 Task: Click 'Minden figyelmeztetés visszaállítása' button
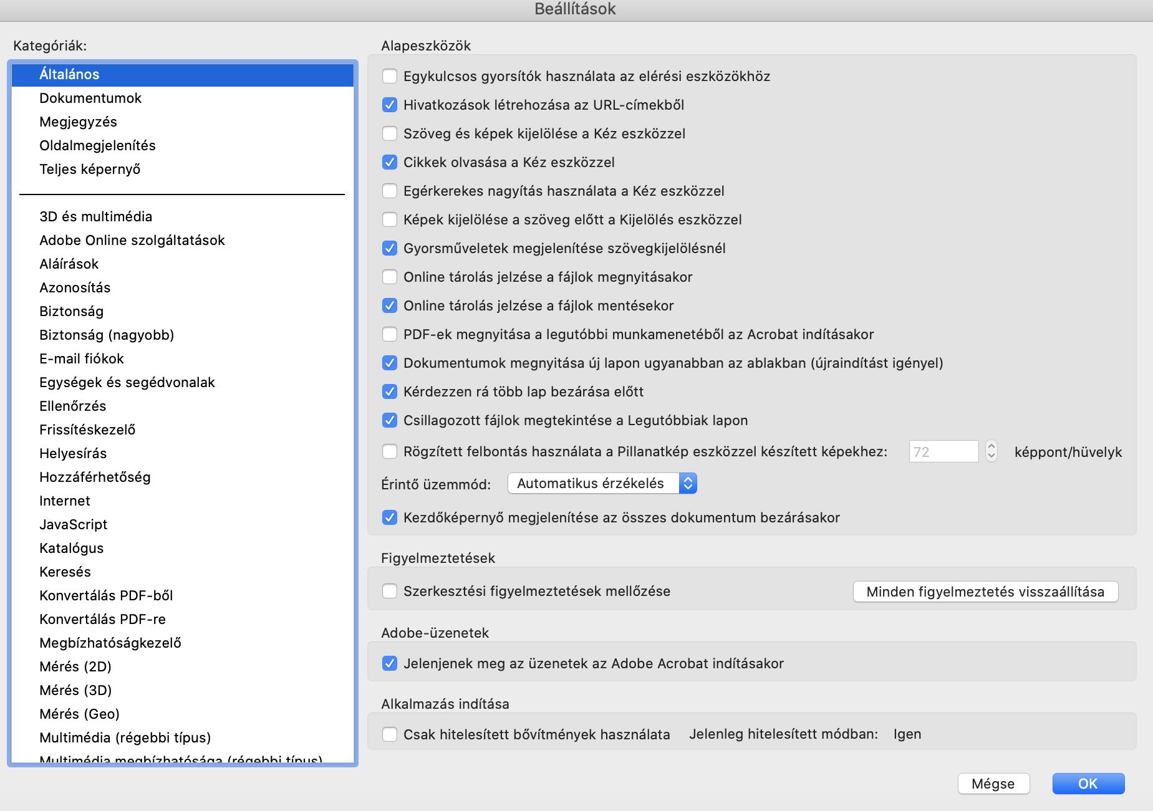[985, 591]
